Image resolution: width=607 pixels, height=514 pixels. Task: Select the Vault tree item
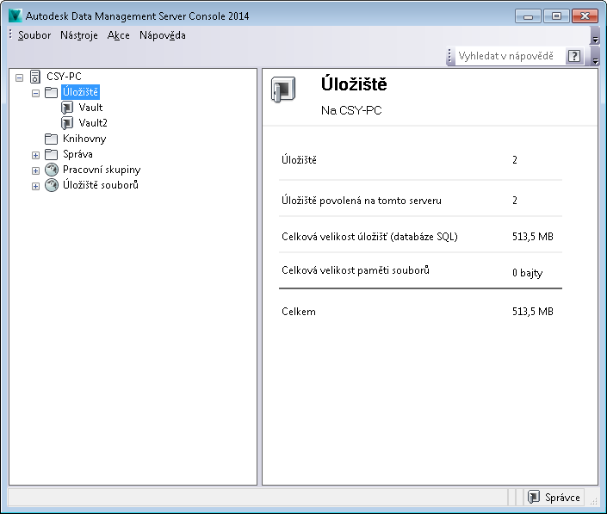coord(90,108)
